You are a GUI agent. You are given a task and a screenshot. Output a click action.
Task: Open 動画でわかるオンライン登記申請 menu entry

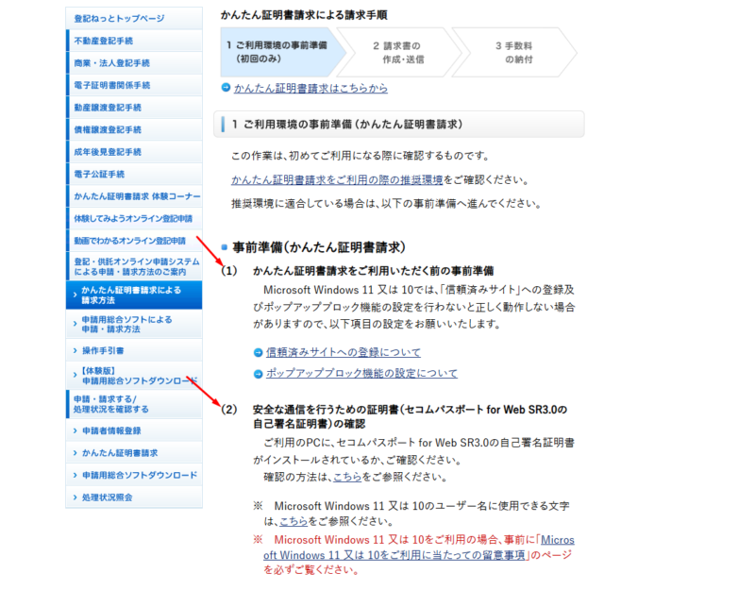coord(129,241)
